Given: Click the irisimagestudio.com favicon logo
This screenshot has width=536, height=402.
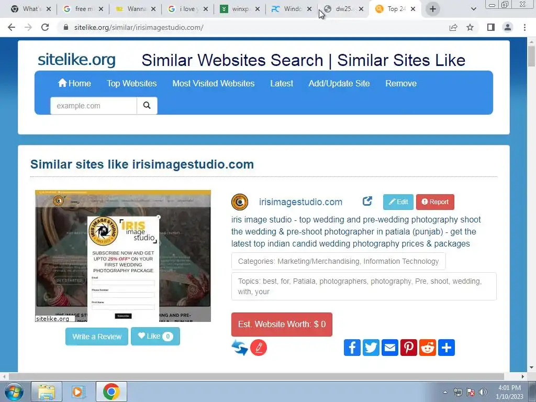Looking at the screenshot, I should [x=240, y=202].
